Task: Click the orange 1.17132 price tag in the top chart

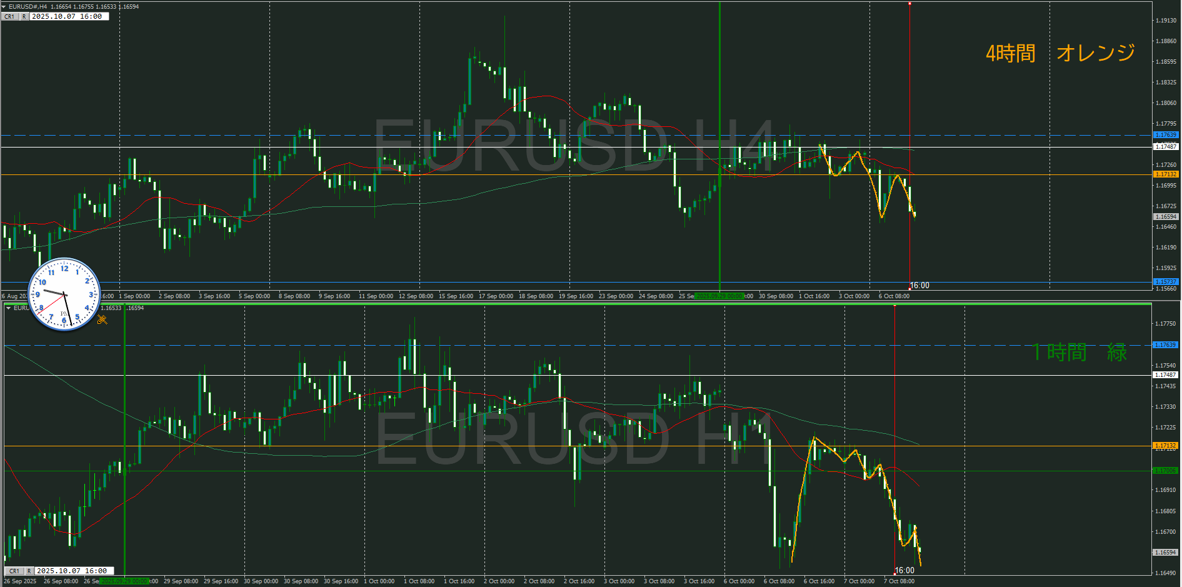Action: pos(1165,174)
